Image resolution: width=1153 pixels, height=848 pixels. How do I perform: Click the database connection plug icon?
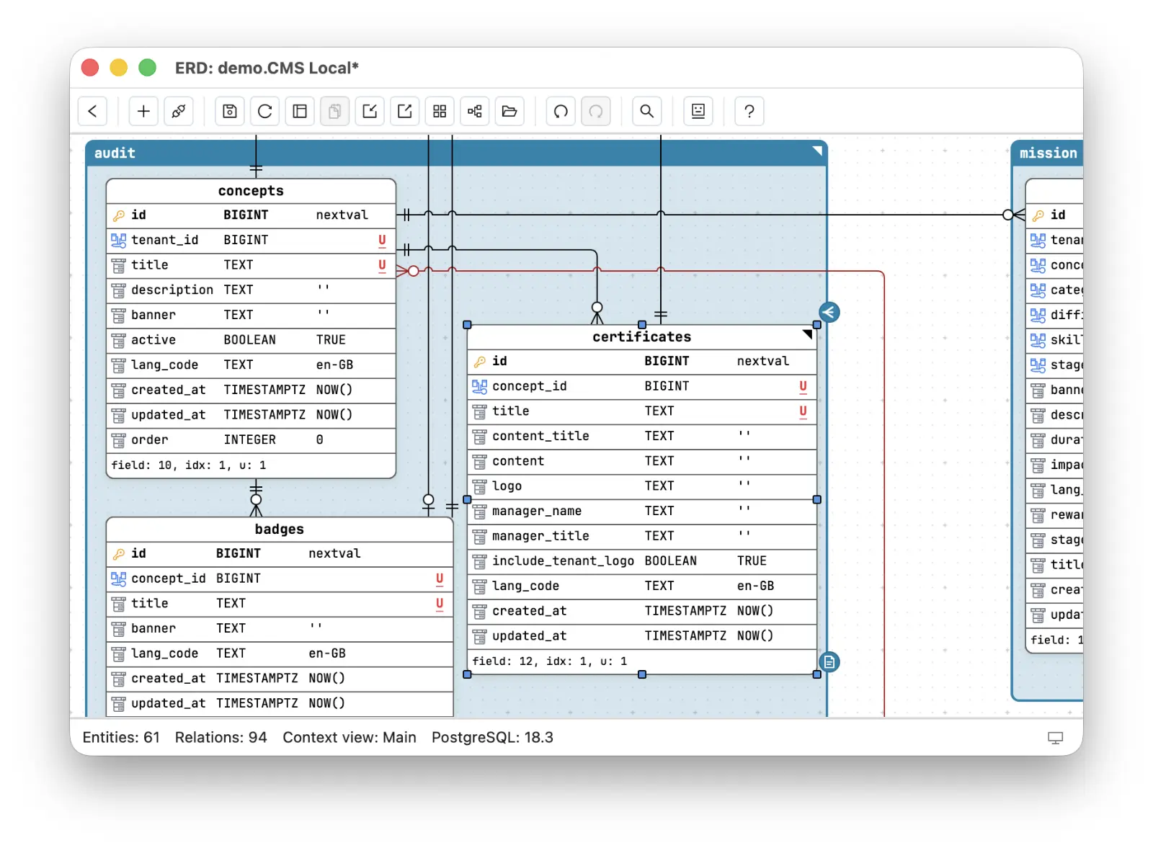click(178, 111)
